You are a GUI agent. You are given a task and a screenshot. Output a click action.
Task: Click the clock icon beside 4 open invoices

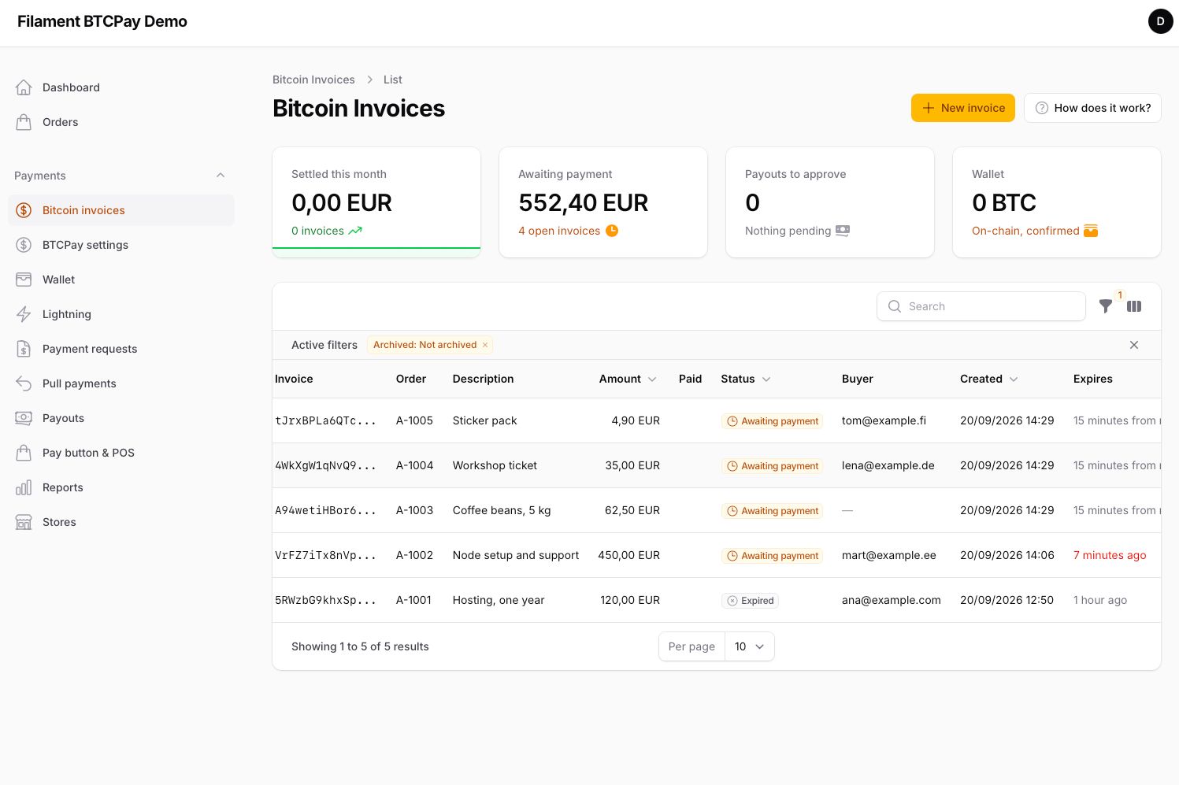612,231
